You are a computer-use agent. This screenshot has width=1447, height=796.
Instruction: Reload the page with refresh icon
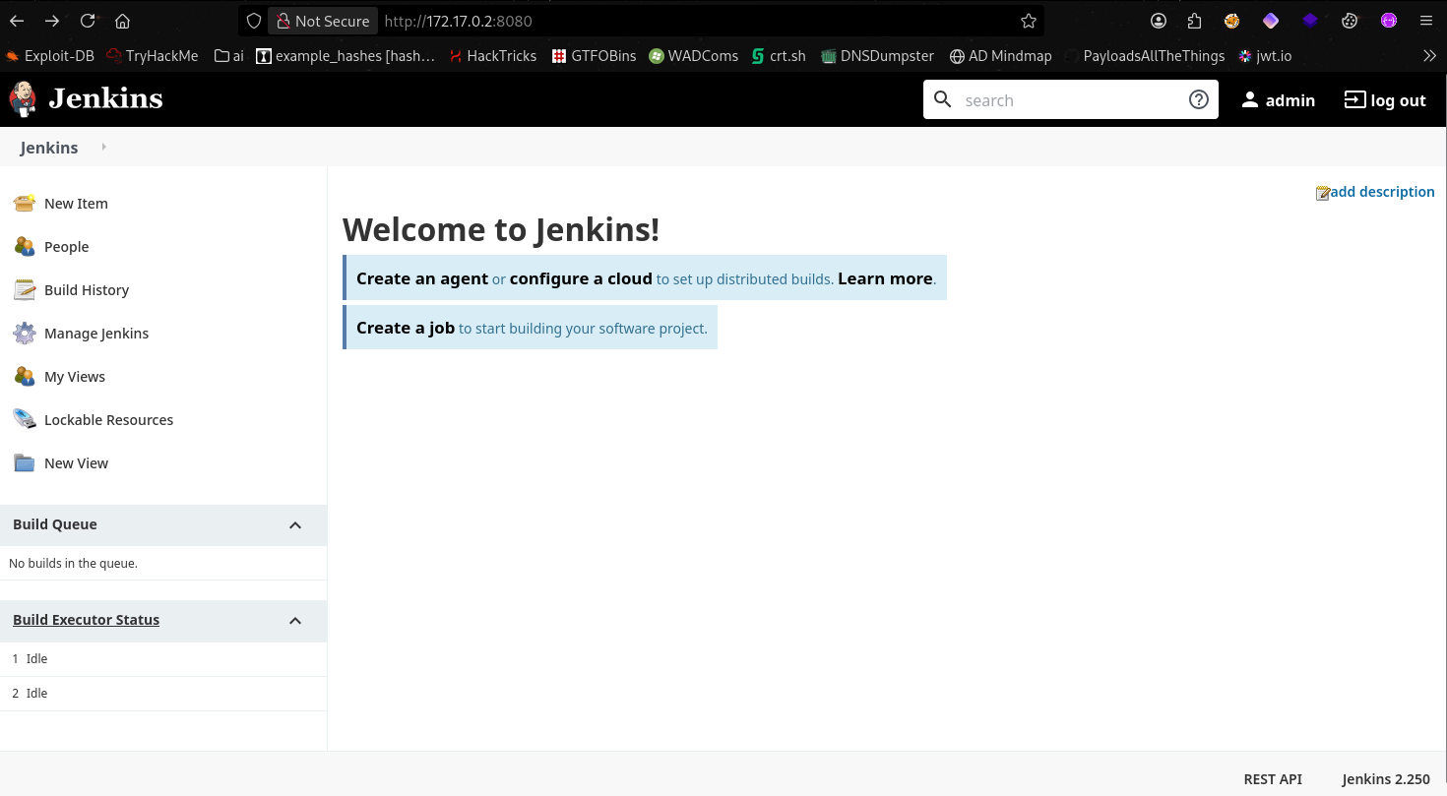point(88,21)
